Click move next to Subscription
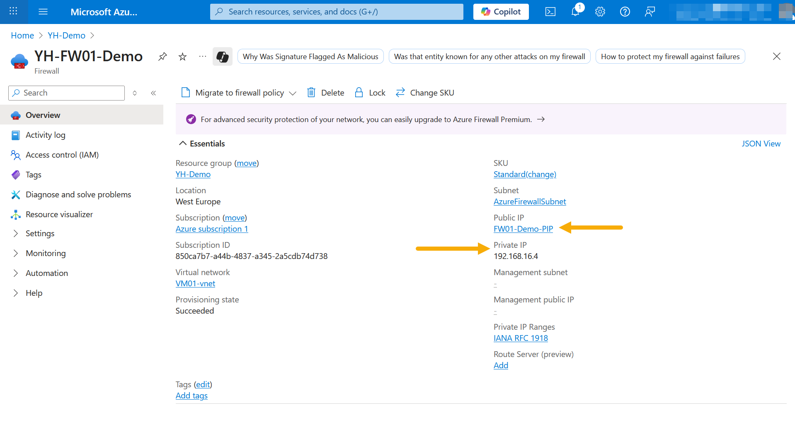Viewport: 795px width, 441px height. click(x=235, y=218)
